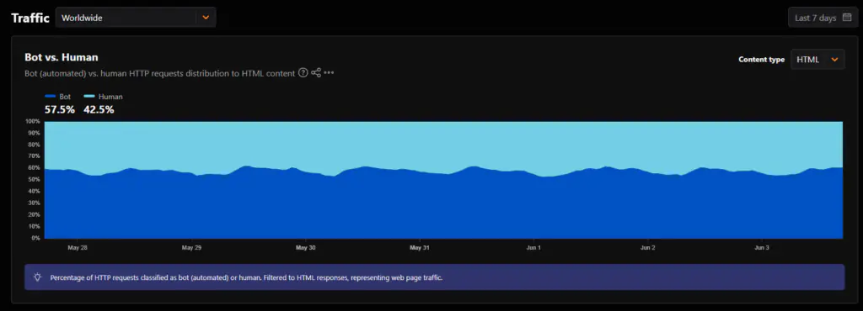
Task: Open the HTML content type dropdown
Action: (817, 59)
